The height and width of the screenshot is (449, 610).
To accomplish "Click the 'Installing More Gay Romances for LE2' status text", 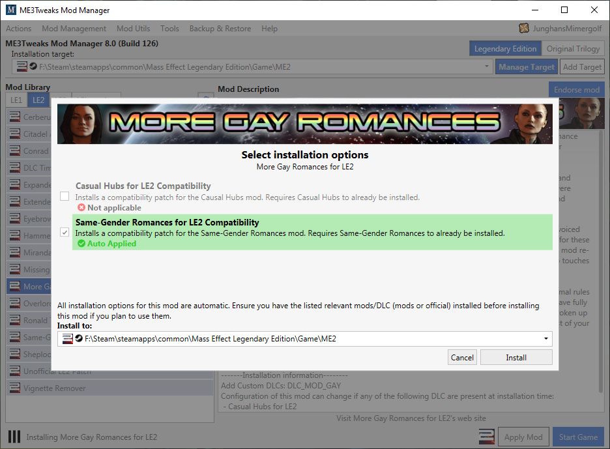I will coord(91,437).
